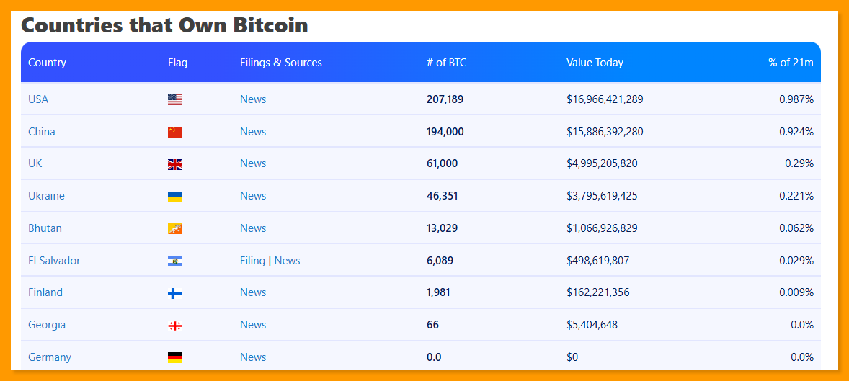Open the News source for Finland
The image size is (849, 381).
click(x=253, y=292)
